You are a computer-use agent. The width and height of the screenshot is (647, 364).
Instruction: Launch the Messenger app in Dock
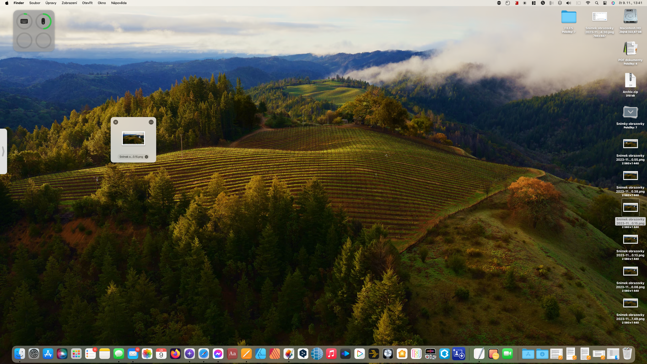pyautogui.click(x=218, y=354)
